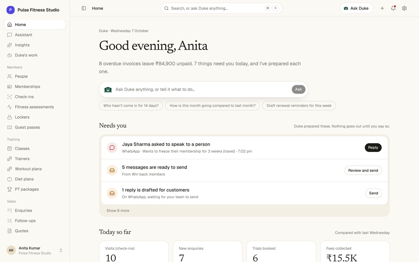
Task: Open the Visits (check-ins) card
Action: click(134, 252)
